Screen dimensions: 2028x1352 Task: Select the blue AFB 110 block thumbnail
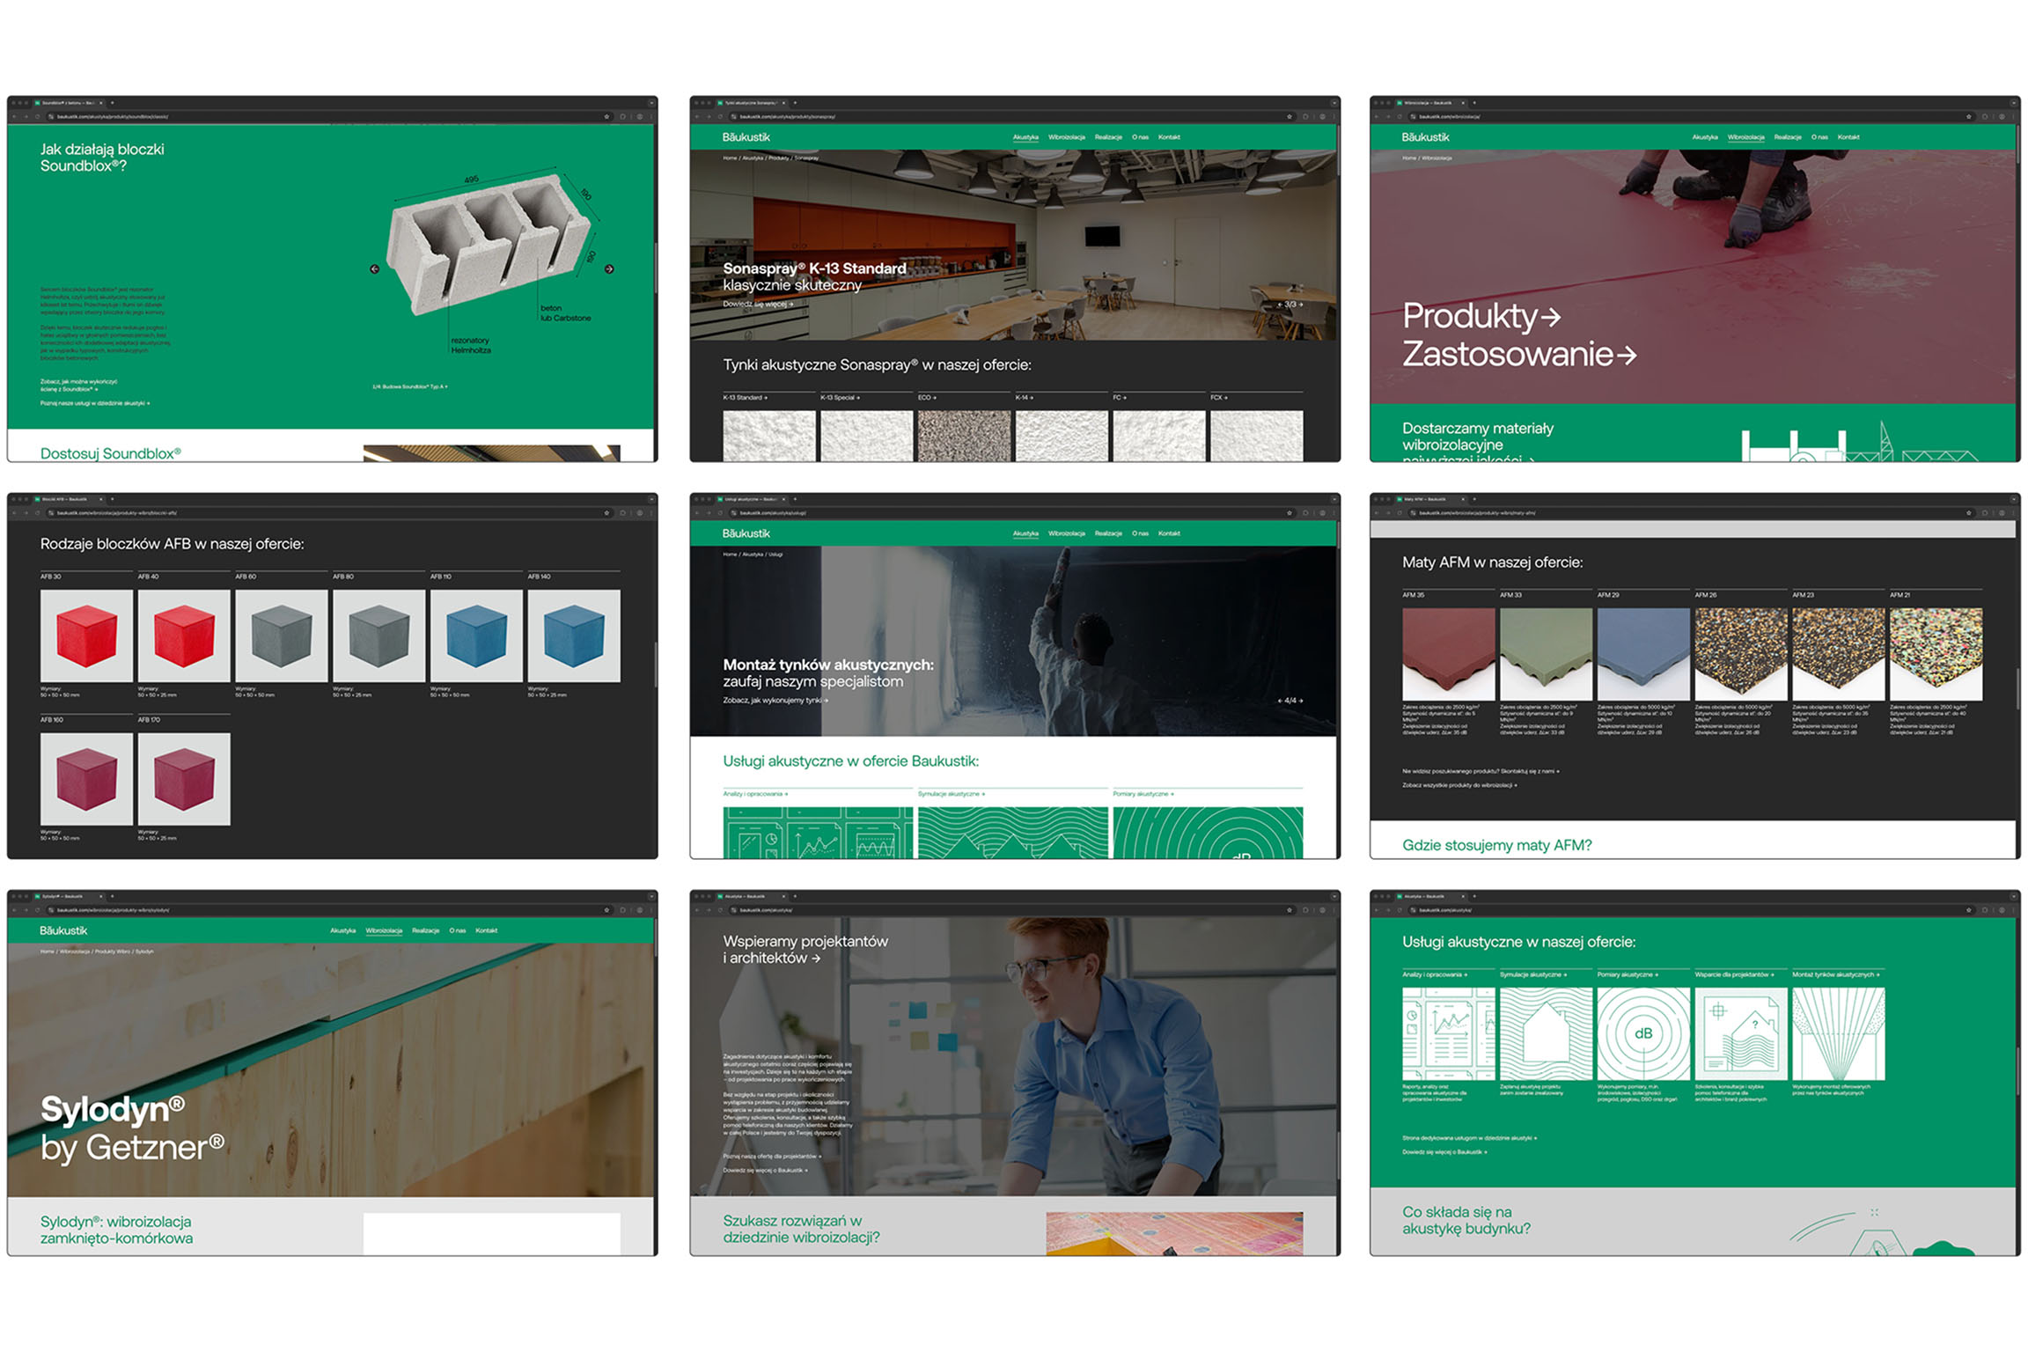[x=476, y=636]
